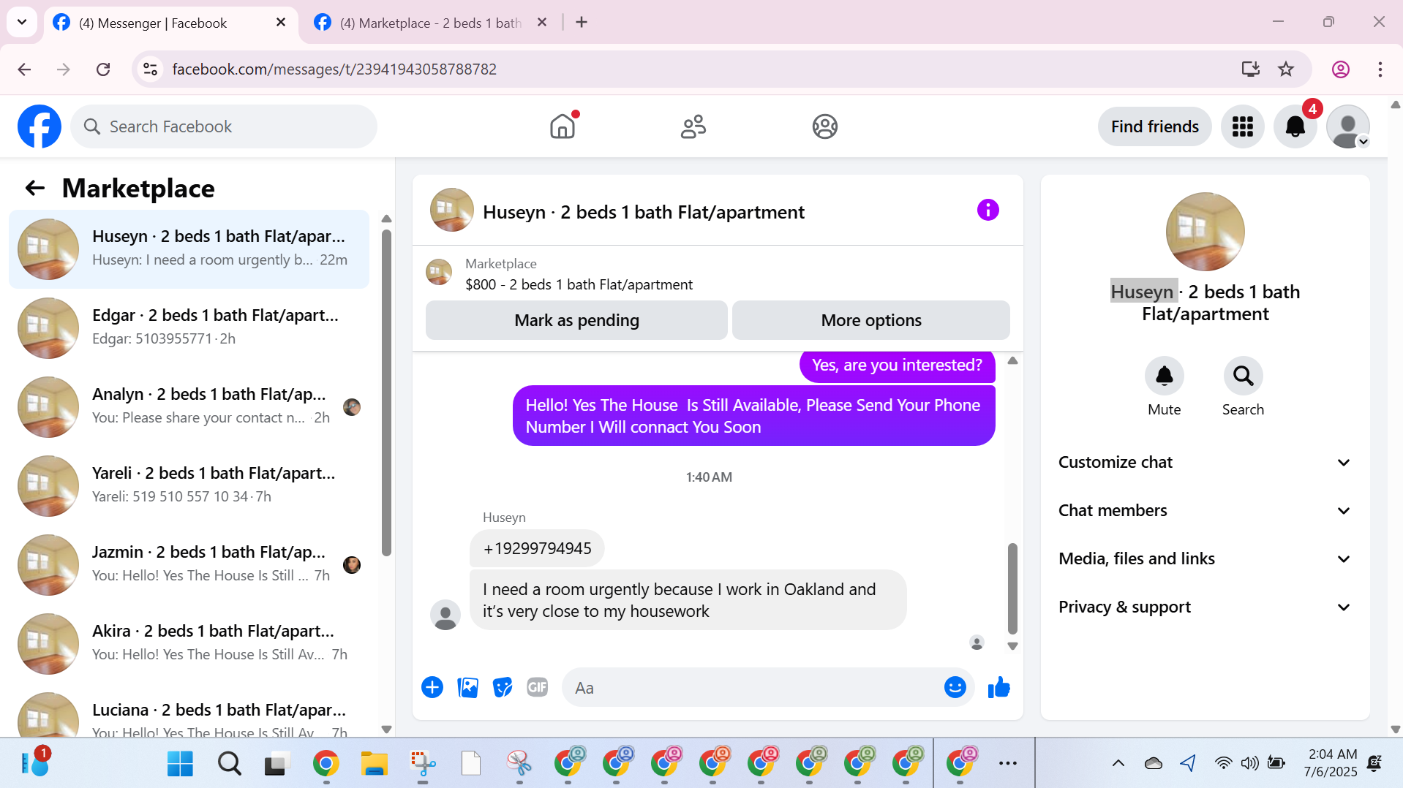Click the Search Facebook field

(x=224, y=126)
